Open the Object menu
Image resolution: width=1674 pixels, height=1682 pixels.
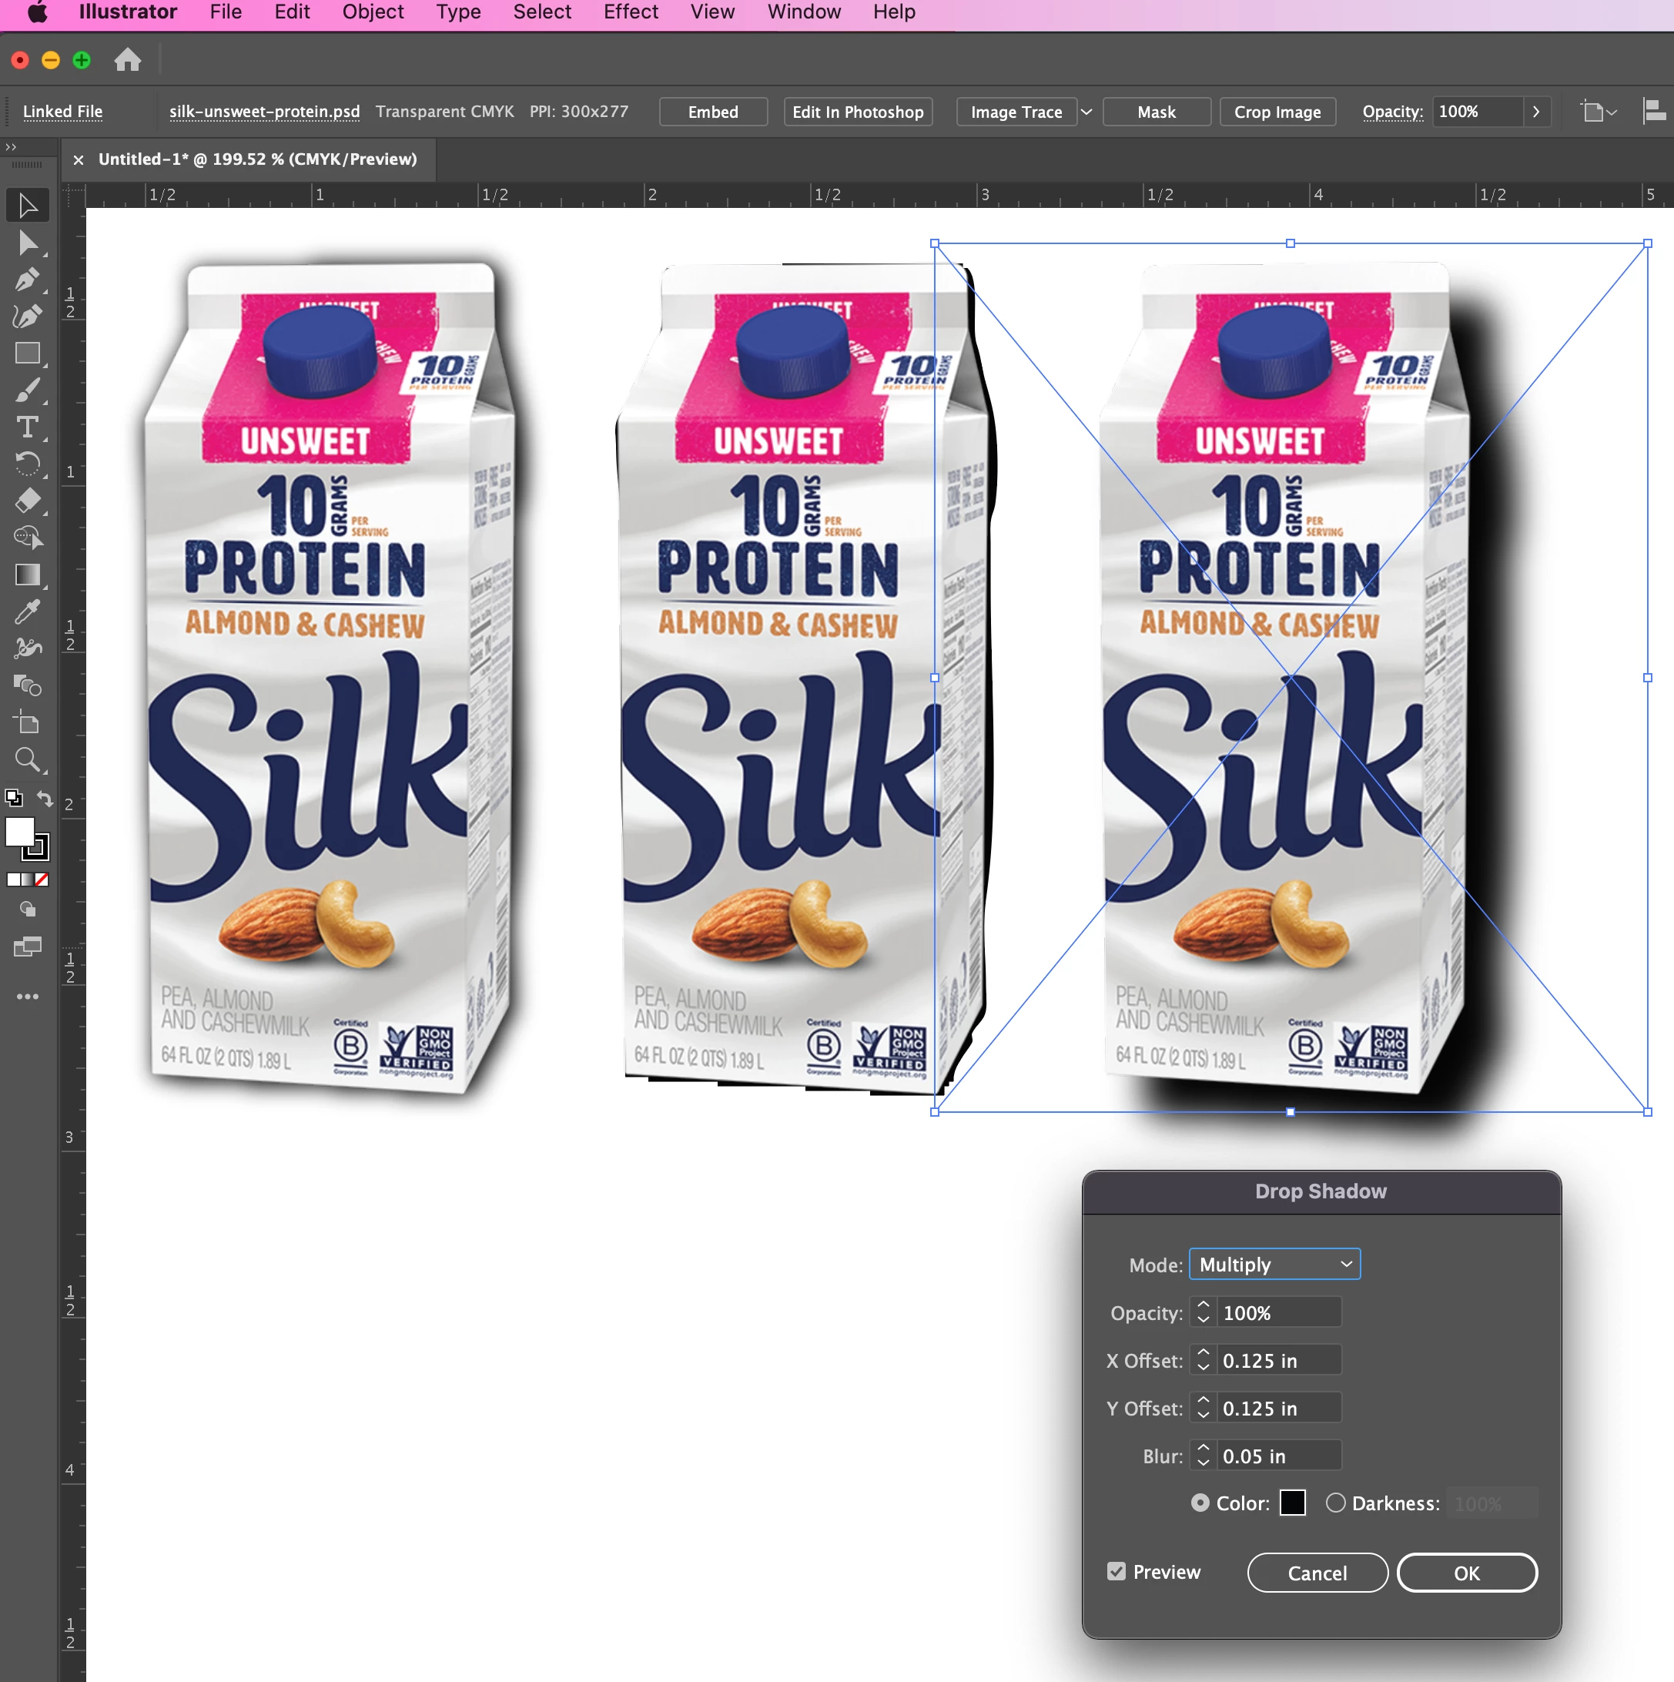[373, 12]
